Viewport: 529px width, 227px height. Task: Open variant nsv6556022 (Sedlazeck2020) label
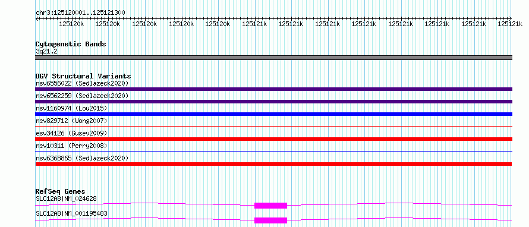(x=82, y=83)
